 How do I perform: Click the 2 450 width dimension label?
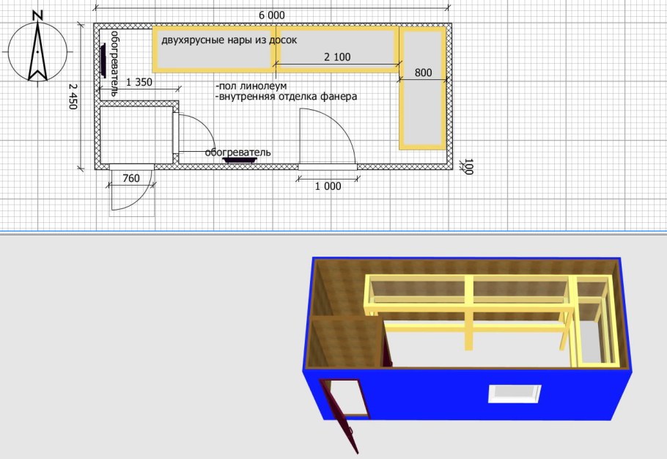coord(73,95)
